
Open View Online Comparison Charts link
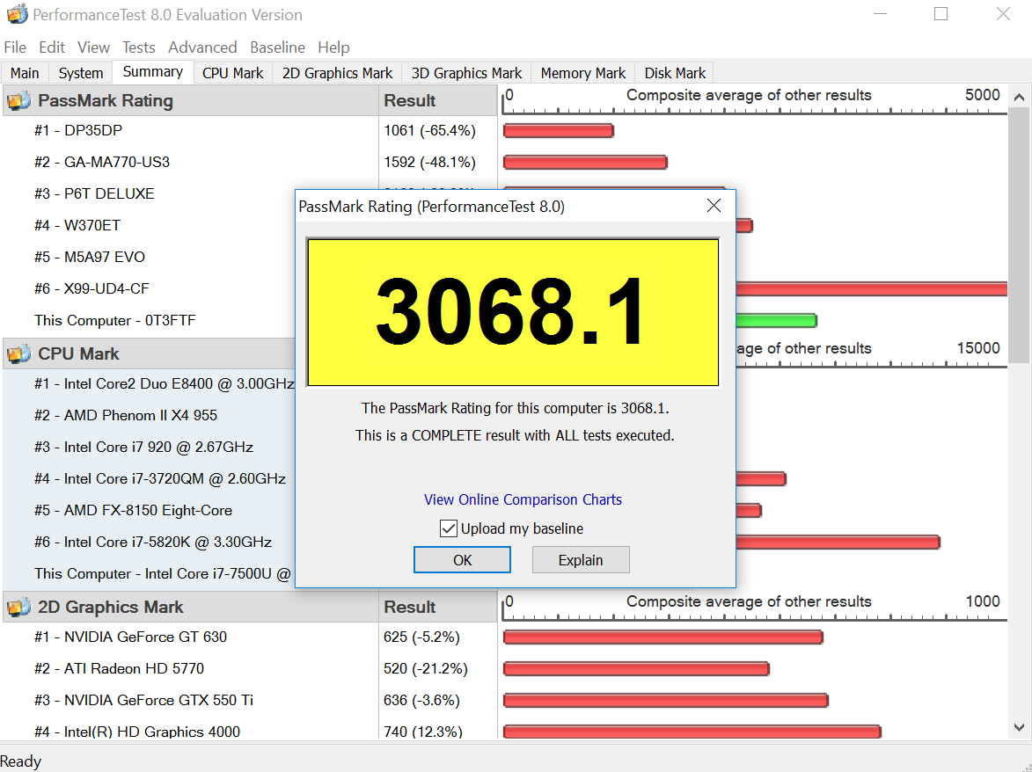pos(523,499)
